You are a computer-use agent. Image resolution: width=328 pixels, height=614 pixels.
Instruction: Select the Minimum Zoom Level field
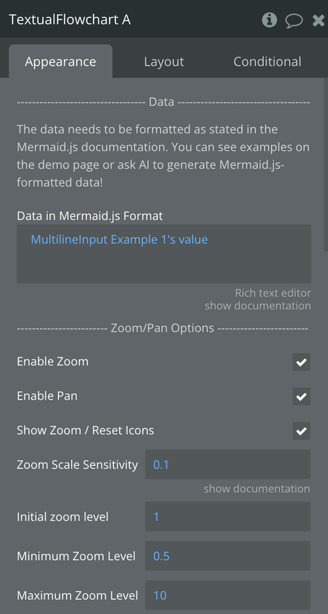tap(228, 556)
